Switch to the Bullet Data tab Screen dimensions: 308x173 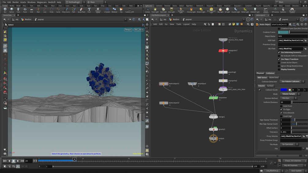(x=274, y=77)
